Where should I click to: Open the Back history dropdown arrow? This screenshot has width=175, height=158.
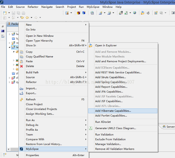click(32, 18)
